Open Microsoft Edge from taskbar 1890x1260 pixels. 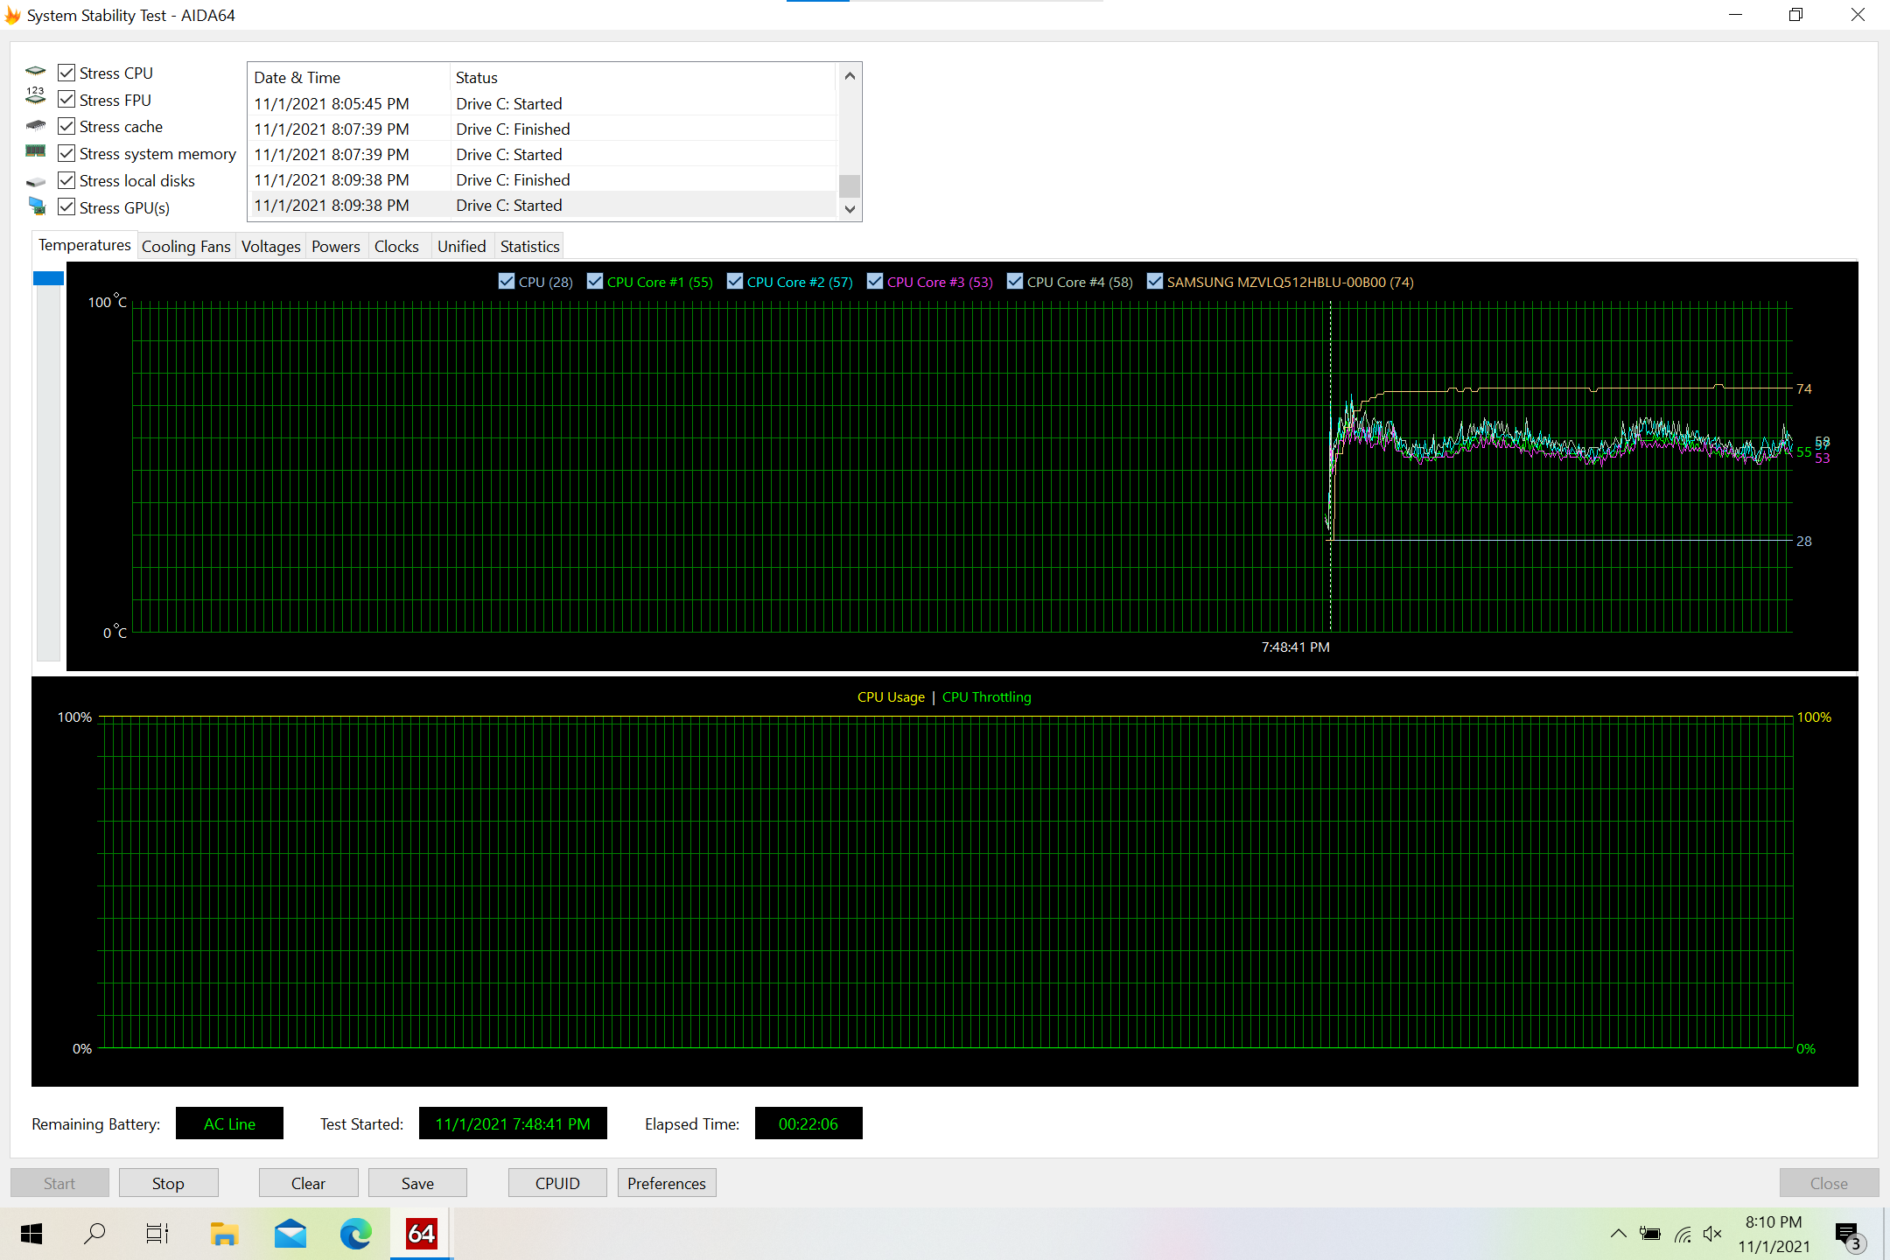(x=355, y=1234)
